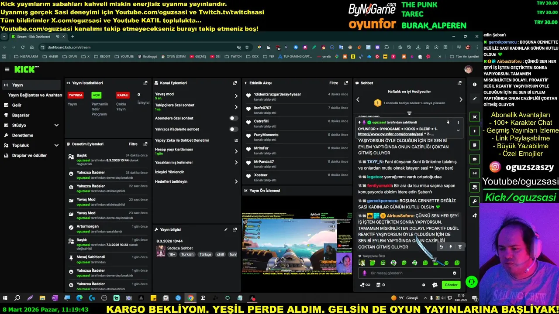Open chat settings gear icon
This screenshot has height=314, width=559.
click(x=424, y=285)
